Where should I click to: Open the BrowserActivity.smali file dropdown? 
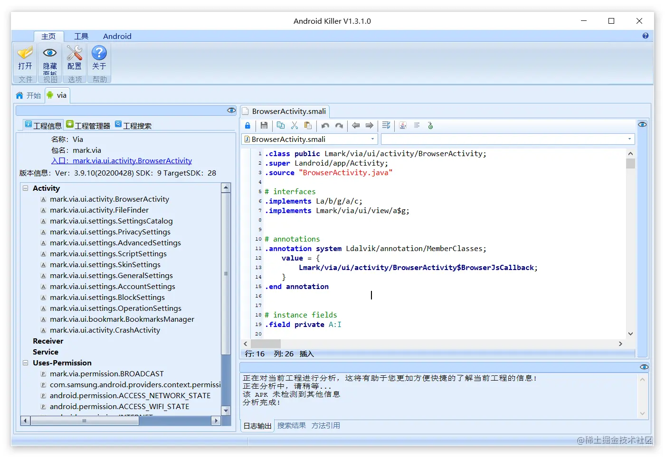(372, 139)
